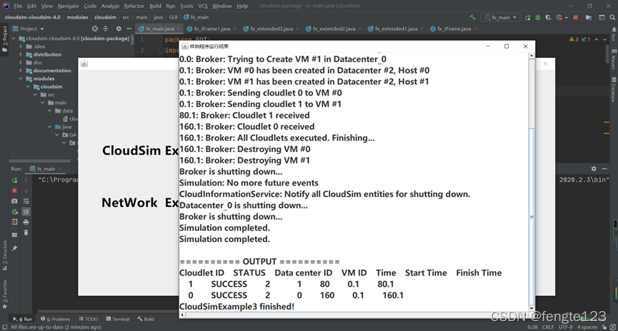The width and height of the screenshot is (618, 331).
Task: Click the Build Project hammer icon
Action: 472,17
